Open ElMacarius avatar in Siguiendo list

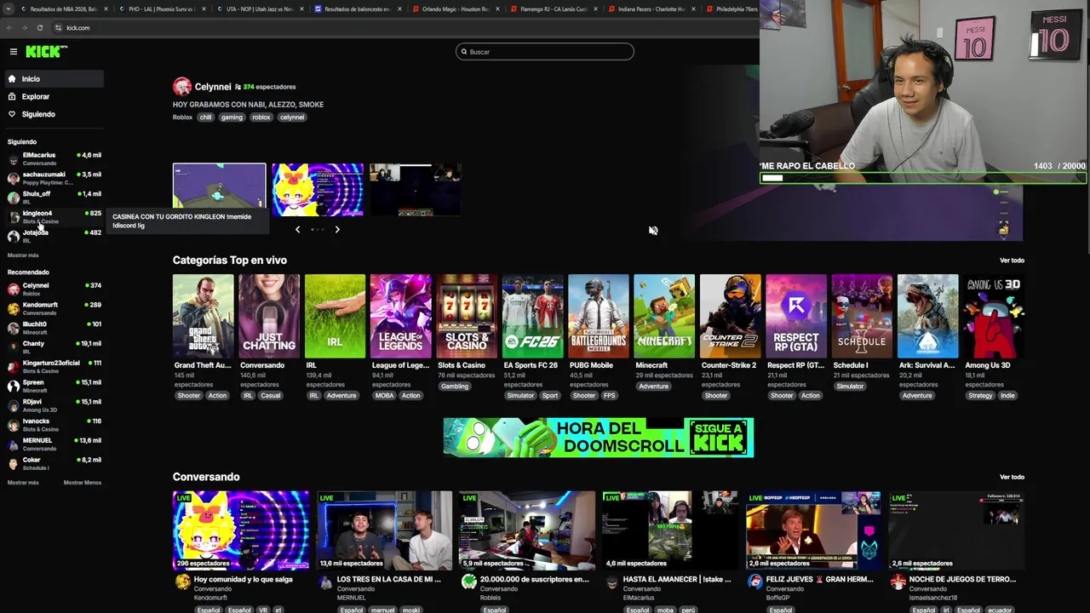[13, 159]
